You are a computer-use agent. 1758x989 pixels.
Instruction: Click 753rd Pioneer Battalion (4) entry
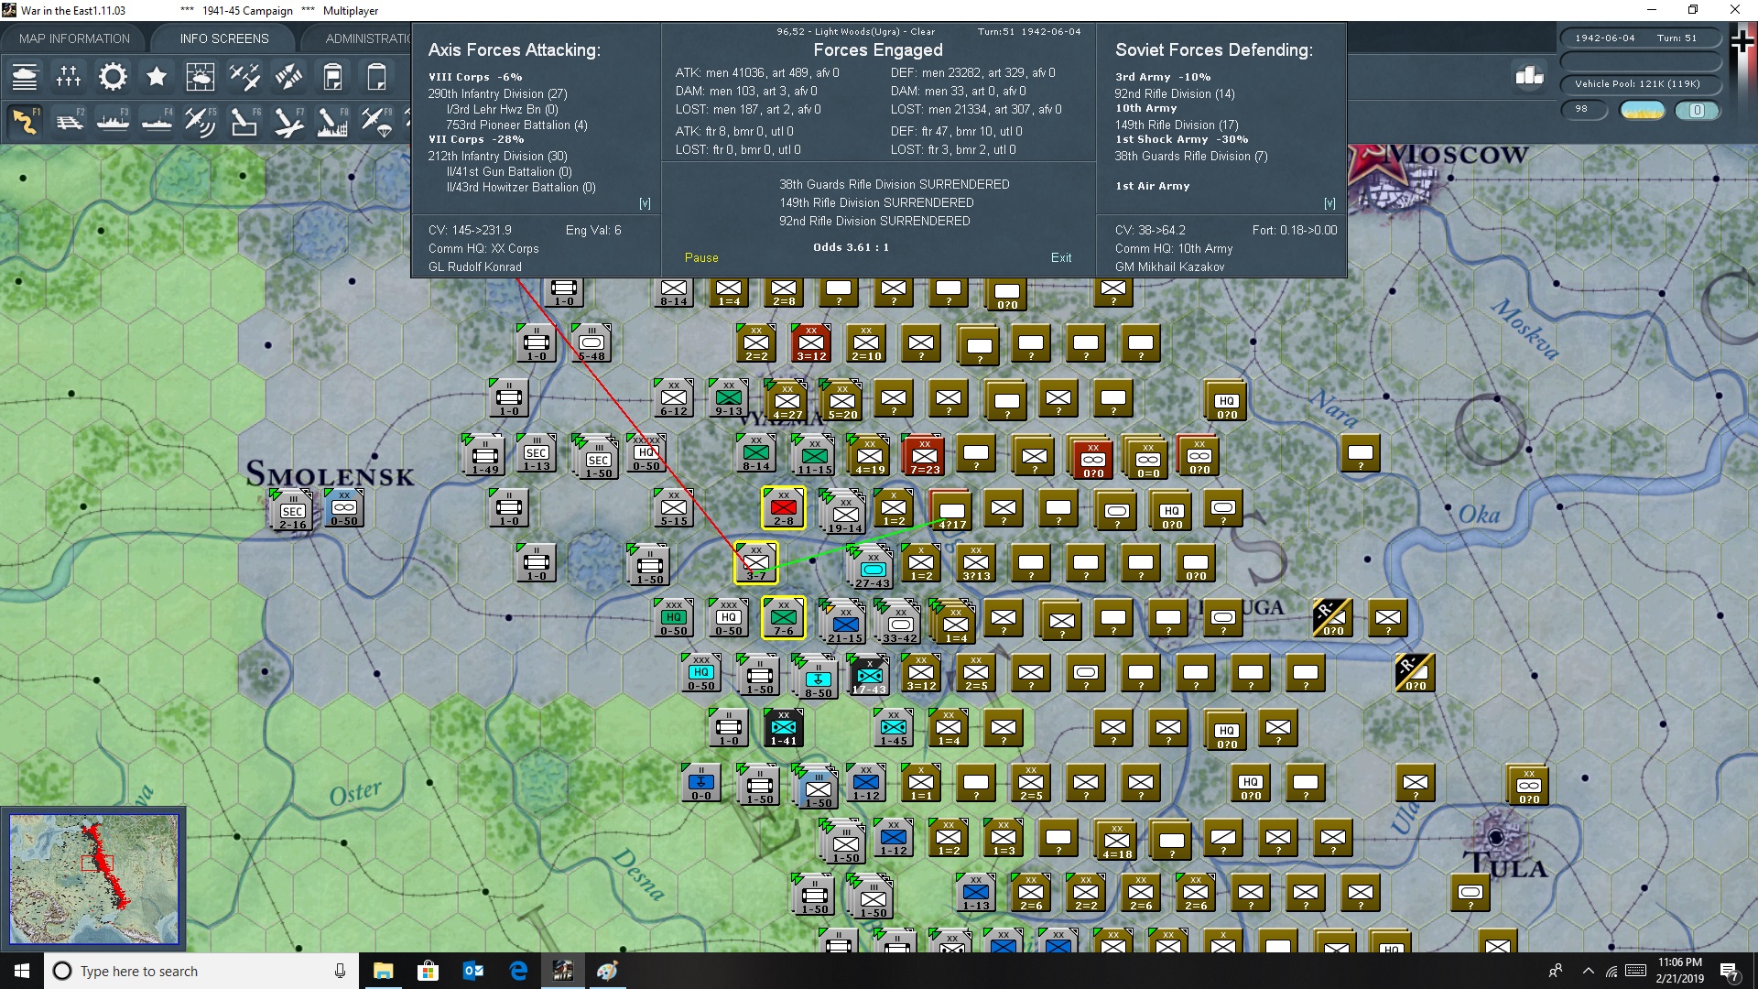[x=516, y=125]
